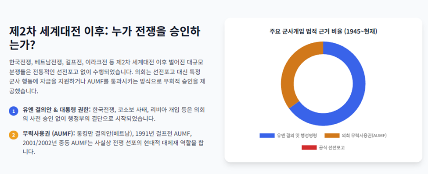Click the chart title 주요 군사개입 법적 근거 비율

click(x=306, y=32)
